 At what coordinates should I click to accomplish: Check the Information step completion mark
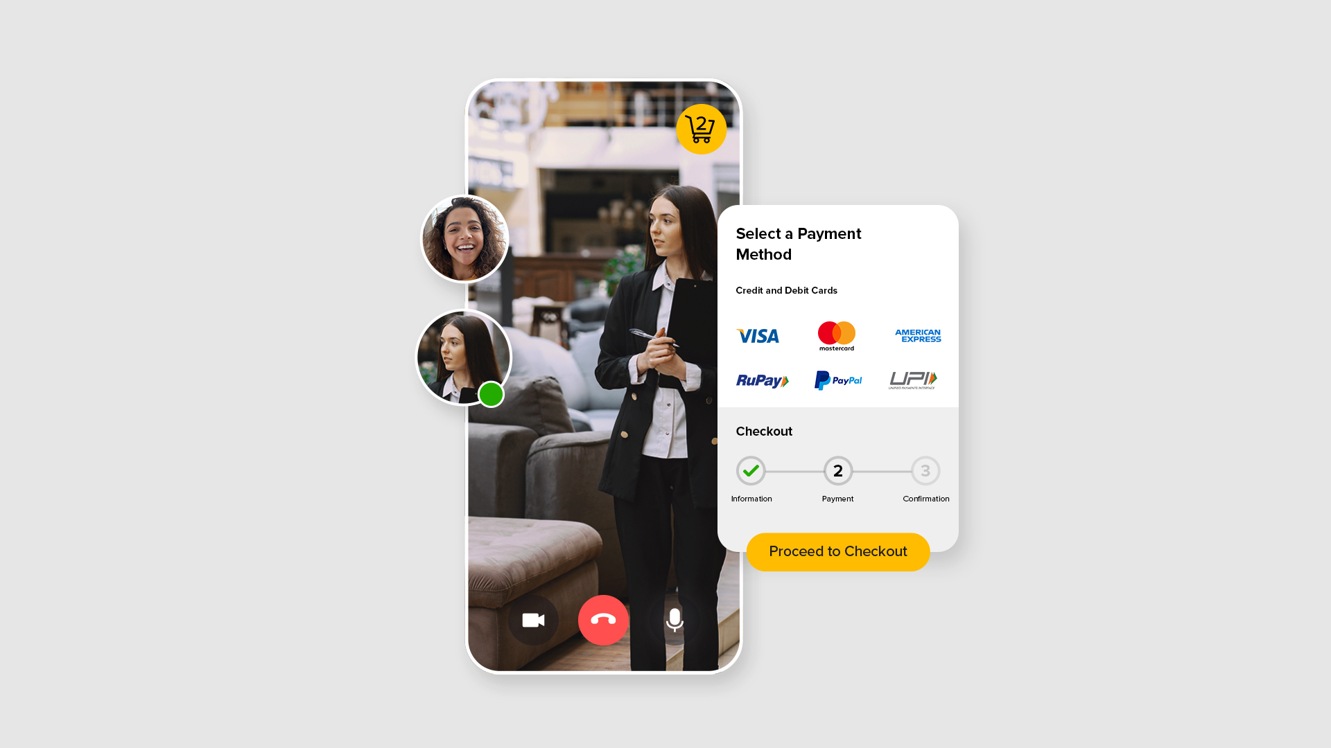click(751, 470)
